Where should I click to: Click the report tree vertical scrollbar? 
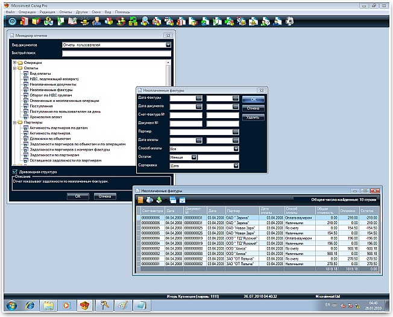(168, 75)
